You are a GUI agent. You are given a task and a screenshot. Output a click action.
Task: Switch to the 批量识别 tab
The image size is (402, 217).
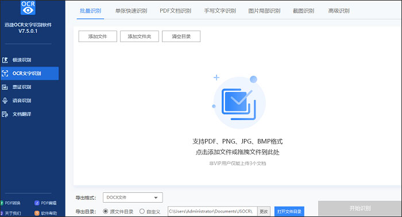coord(90,11)
